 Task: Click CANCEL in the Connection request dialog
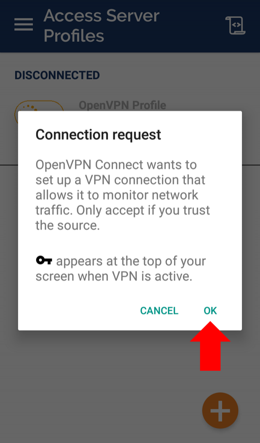pyautogui.click(x=159, y=311)
